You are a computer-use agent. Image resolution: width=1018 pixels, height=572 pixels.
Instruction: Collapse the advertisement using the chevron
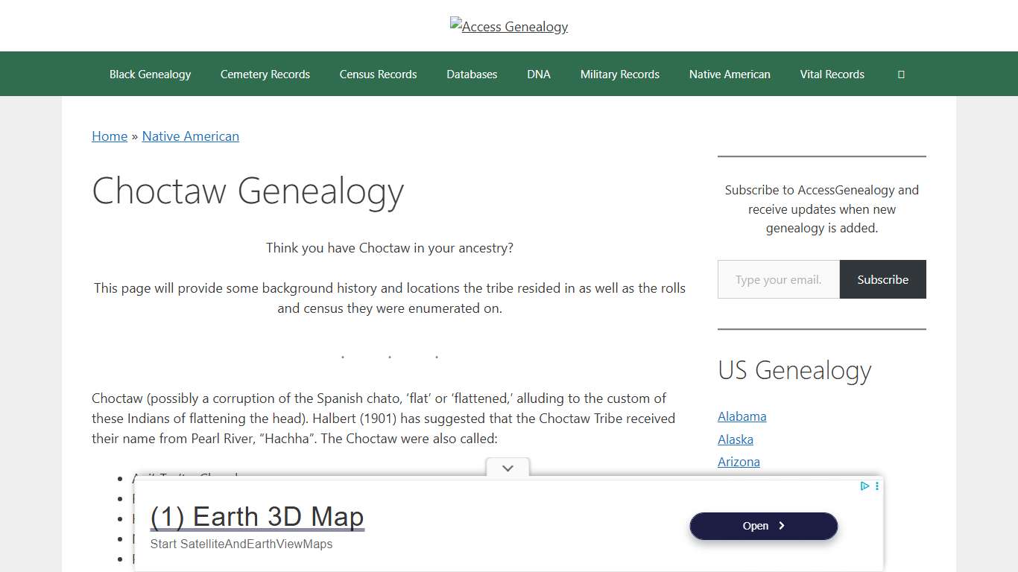pyautogui.click(x=508, y=468)
